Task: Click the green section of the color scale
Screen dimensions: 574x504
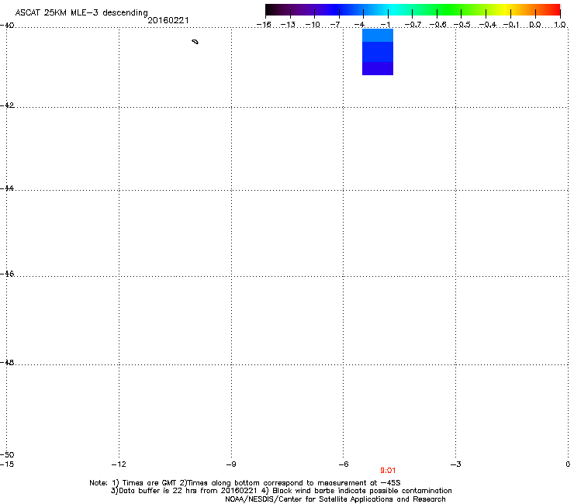Action: point(450,9)
